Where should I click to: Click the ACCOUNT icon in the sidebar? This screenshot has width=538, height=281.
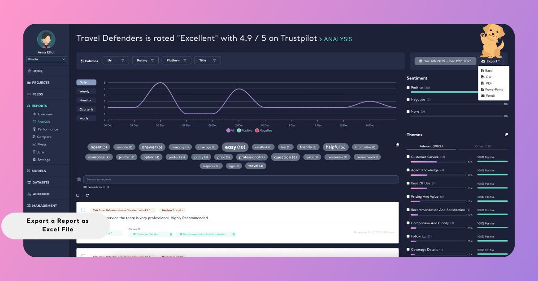pos(29,194)
